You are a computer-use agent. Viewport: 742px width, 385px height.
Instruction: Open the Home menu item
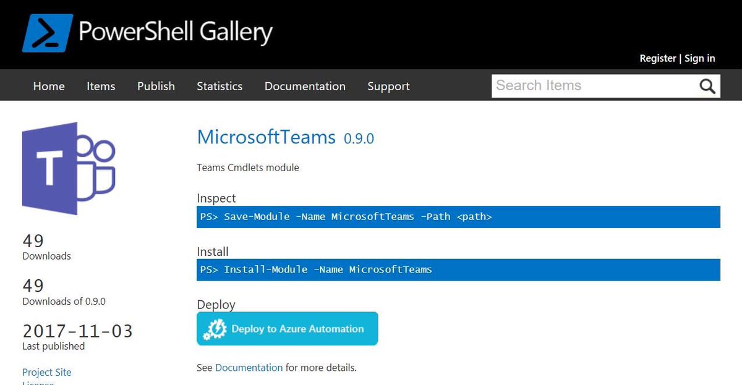[49, 86]
